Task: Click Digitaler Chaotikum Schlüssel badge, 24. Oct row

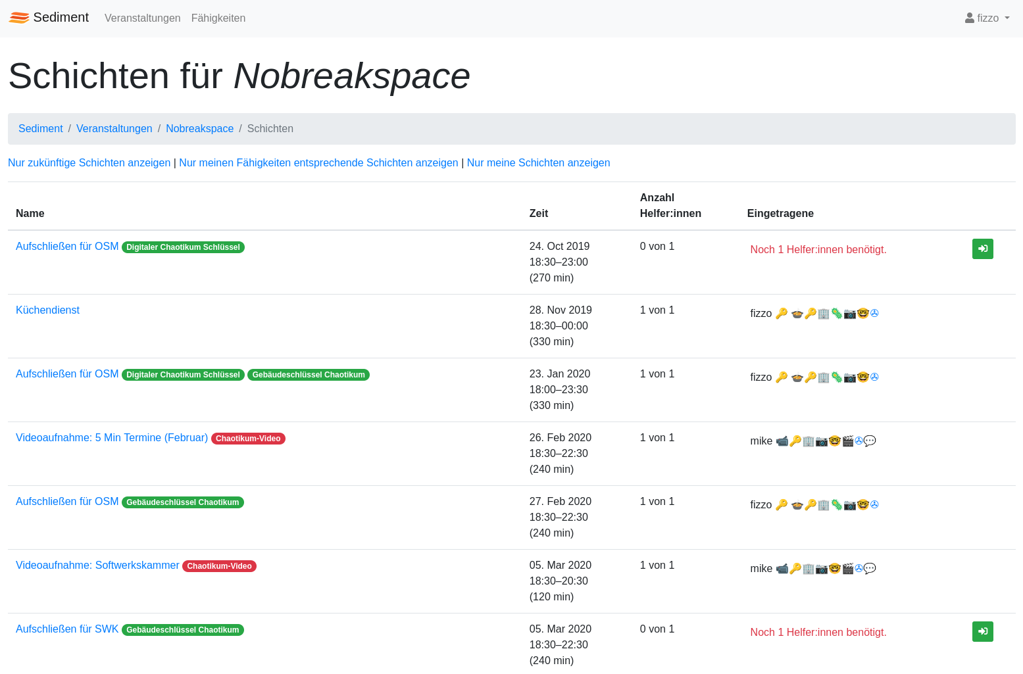Action: (x=183, y=247)
